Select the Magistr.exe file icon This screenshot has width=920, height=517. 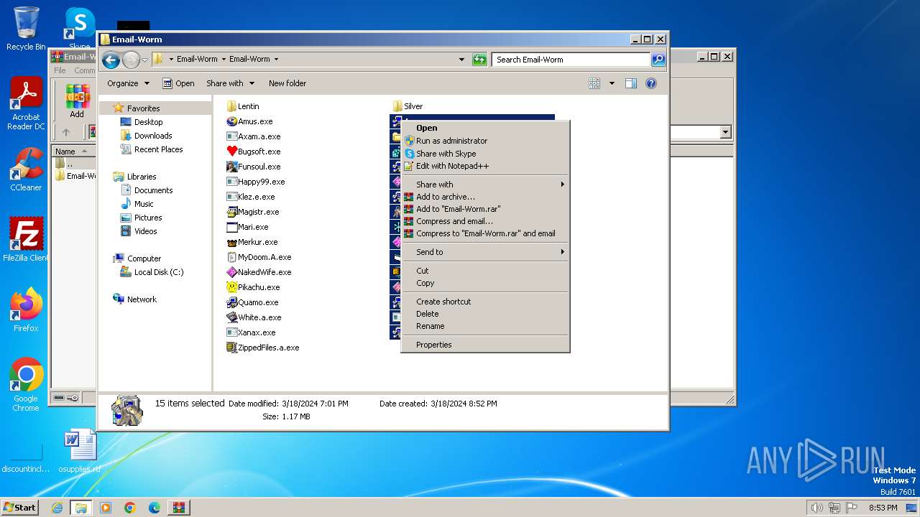(x=231, y=212)
